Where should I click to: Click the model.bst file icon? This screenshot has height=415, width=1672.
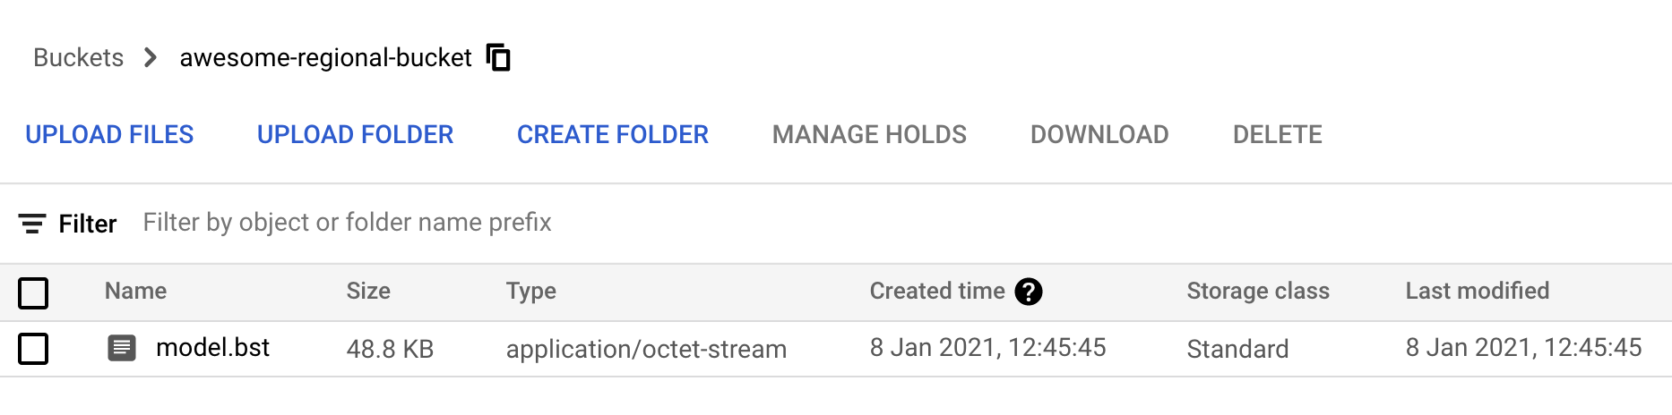click(122, 348)
